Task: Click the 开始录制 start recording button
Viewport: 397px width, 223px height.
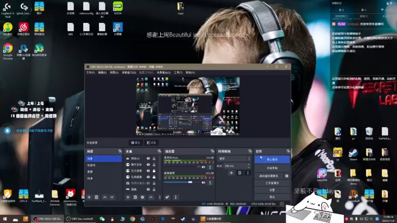Action: (x=272, y=168)
